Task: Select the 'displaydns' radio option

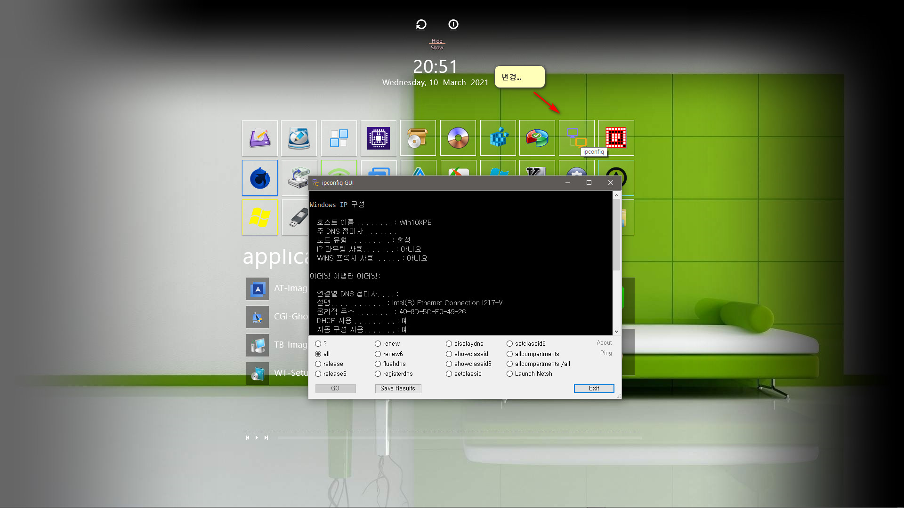Action: point(449,344)
